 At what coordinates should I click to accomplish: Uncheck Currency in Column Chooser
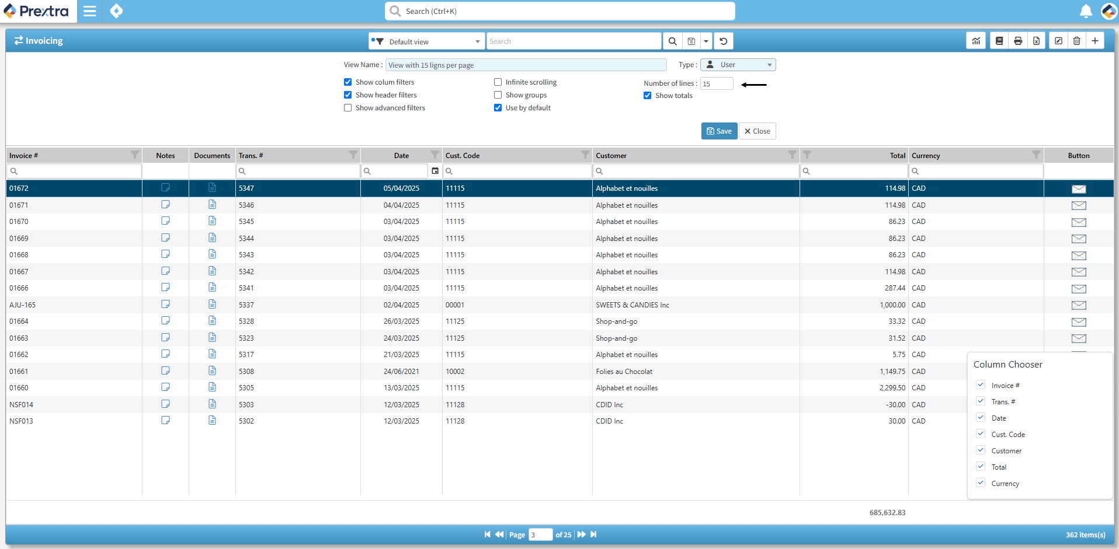click(x=981, y=483)
